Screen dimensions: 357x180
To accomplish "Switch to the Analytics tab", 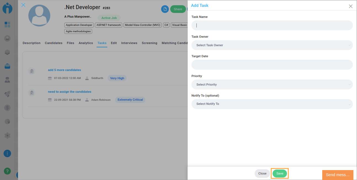I will click(x=86, y=43).
